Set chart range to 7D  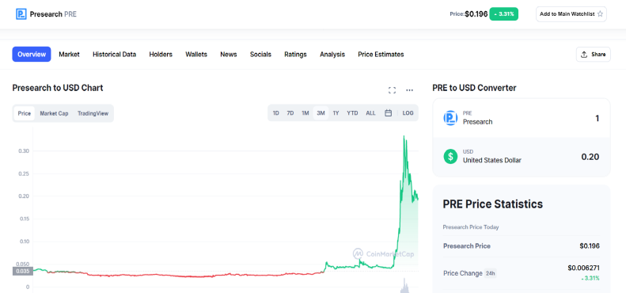click(290, 113)
